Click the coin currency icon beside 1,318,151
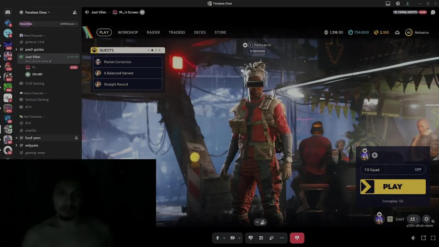Viewport: 439px width, 247px height. pyautogui.click(x=326, y=32)
